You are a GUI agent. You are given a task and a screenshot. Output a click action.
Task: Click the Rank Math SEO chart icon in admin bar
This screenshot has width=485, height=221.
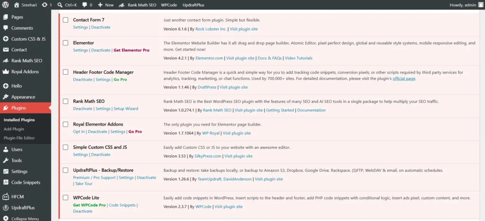tap(122, 5)
